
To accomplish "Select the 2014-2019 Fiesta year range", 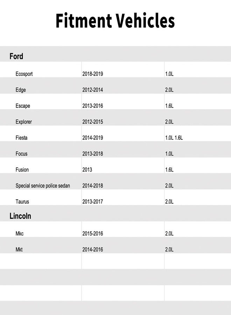I will tap(93, 138).
